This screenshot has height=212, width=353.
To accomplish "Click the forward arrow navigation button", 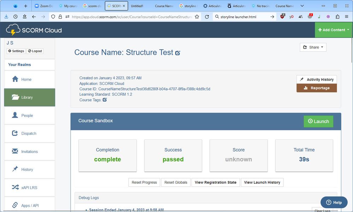I will point(43,17).
